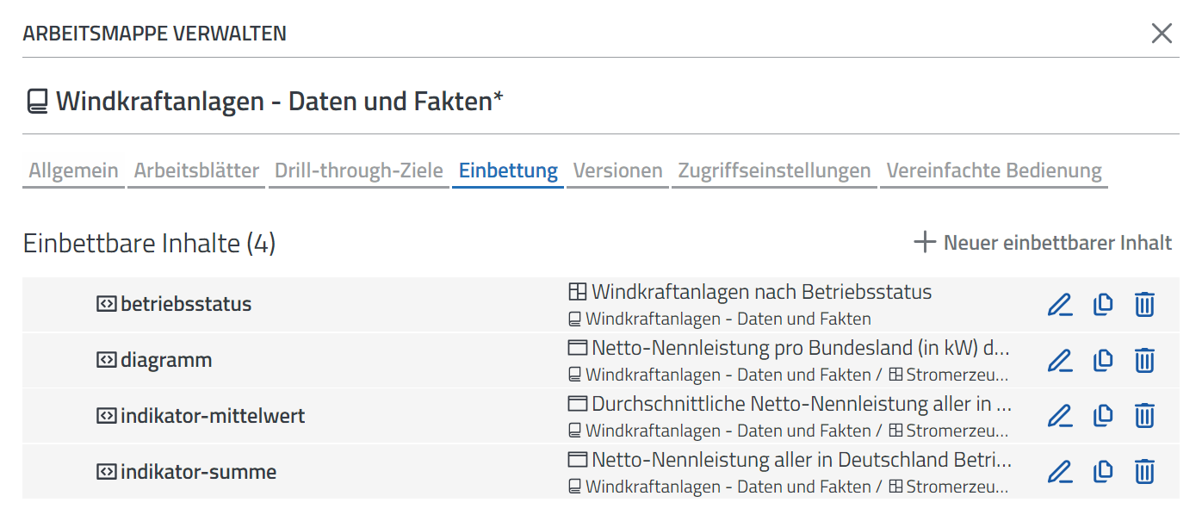This screenshot has height=521, width=1202.
Task: Delete the diagramm embed entry
Action: [1144, 360]
